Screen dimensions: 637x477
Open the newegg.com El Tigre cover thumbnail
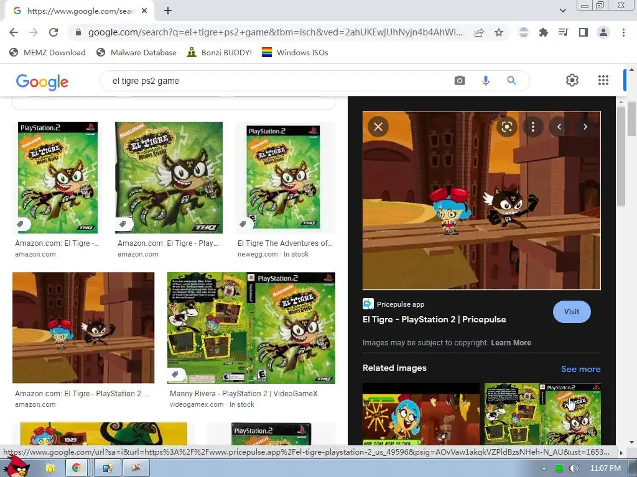click(283, 177)
